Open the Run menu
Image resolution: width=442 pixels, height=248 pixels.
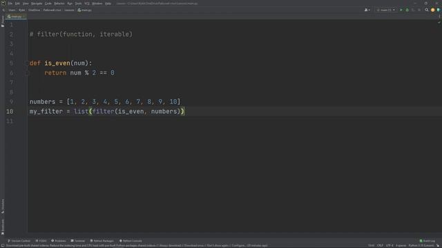click(70, 3)
